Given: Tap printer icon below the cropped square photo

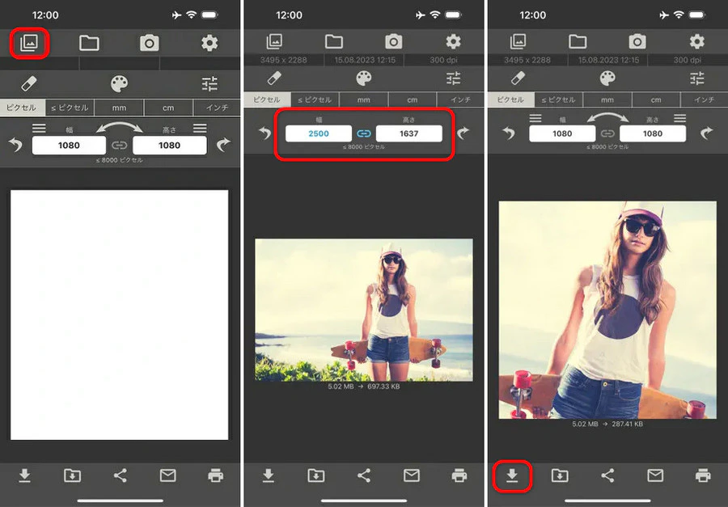Looking at the screenshot, I should (x=703, y=475).
